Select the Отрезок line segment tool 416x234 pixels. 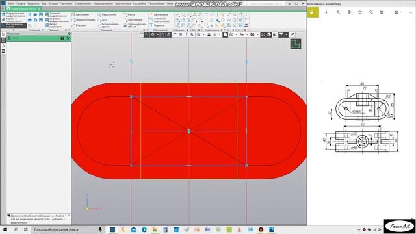(79, 25)
